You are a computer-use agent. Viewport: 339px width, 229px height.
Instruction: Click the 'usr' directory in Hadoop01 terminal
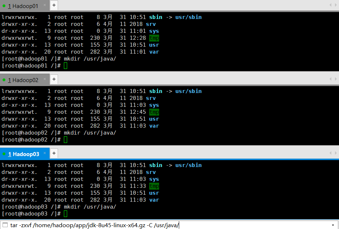point(154,45)
